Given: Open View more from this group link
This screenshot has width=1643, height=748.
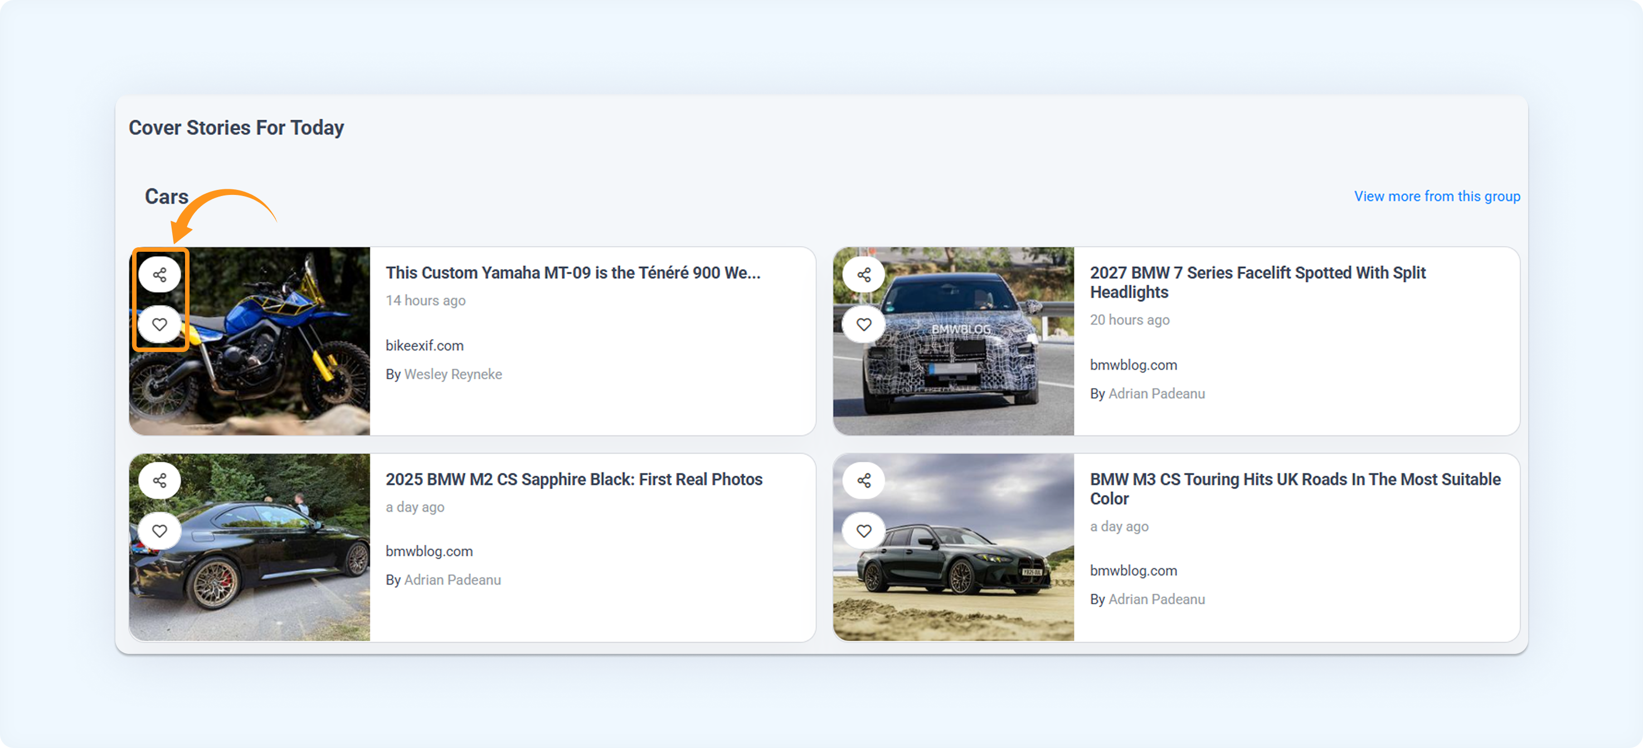Looking at the screenshot, I should pos(1437,196).
